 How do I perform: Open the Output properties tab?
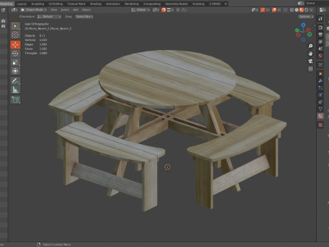321,34
